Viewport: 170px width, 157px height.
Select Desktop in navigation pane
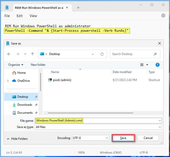21,97
